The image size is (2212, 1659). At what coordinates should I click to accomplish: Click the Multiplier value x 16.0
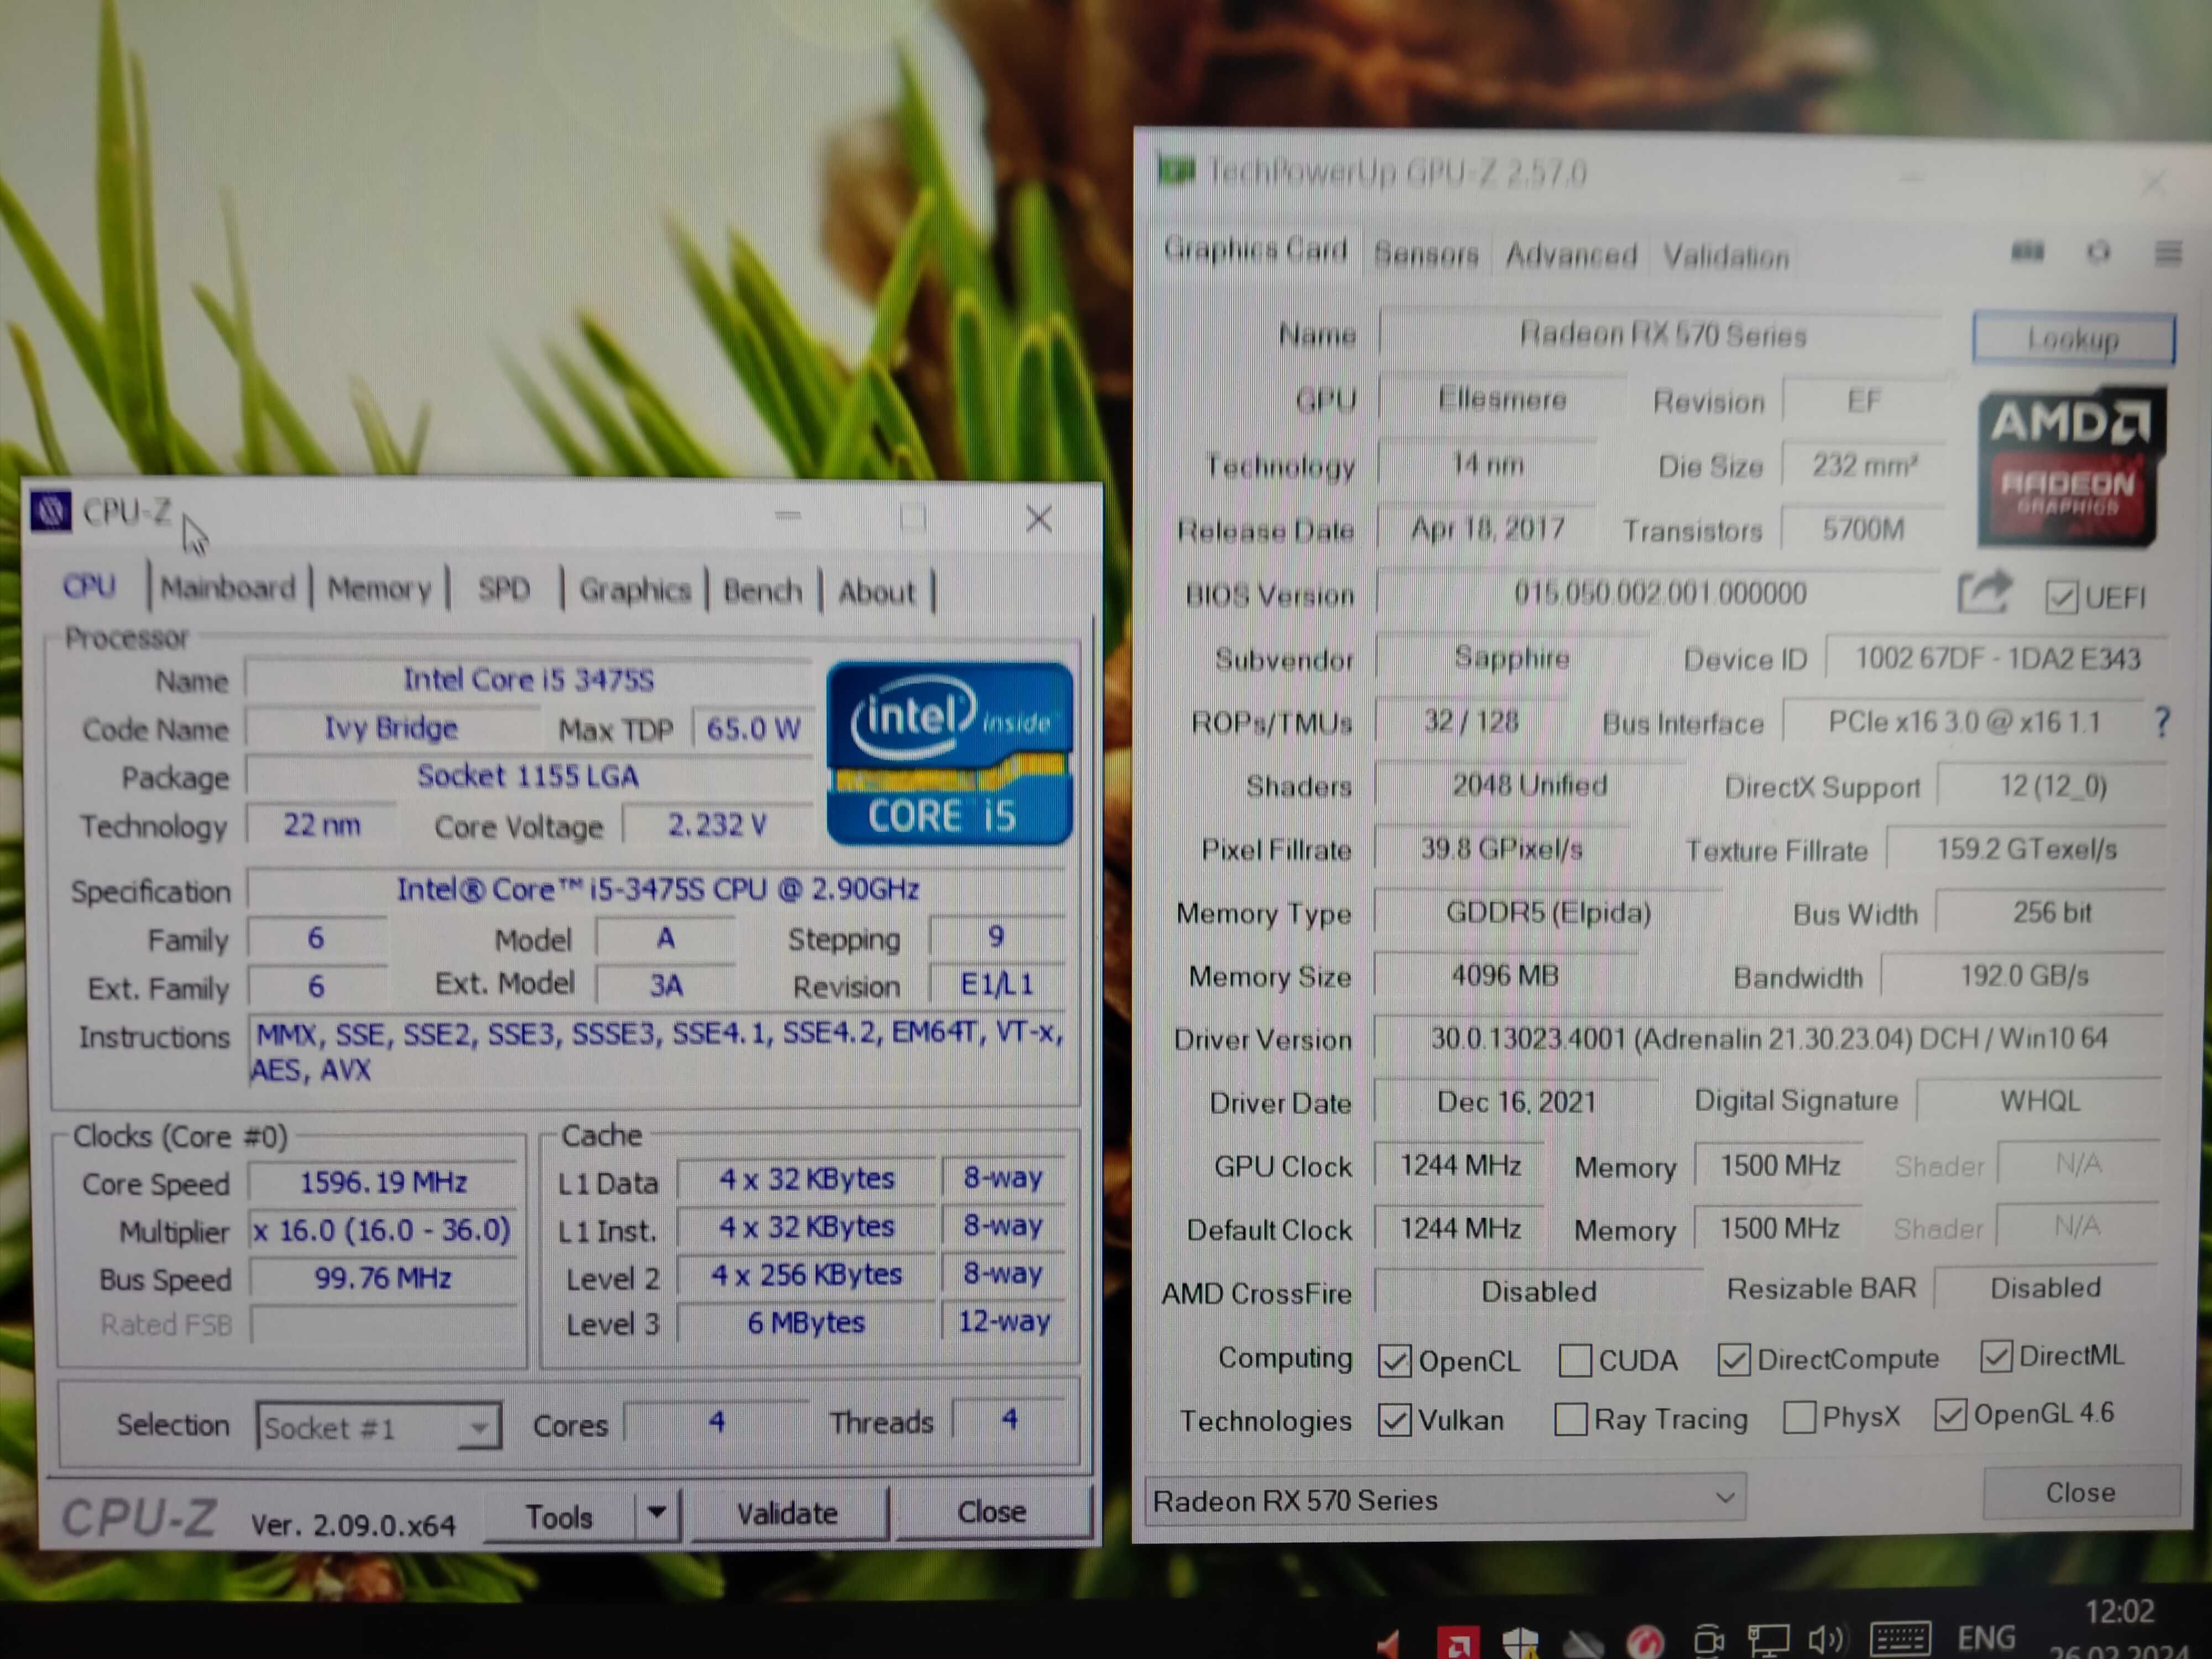click(x=383, y=1230)
